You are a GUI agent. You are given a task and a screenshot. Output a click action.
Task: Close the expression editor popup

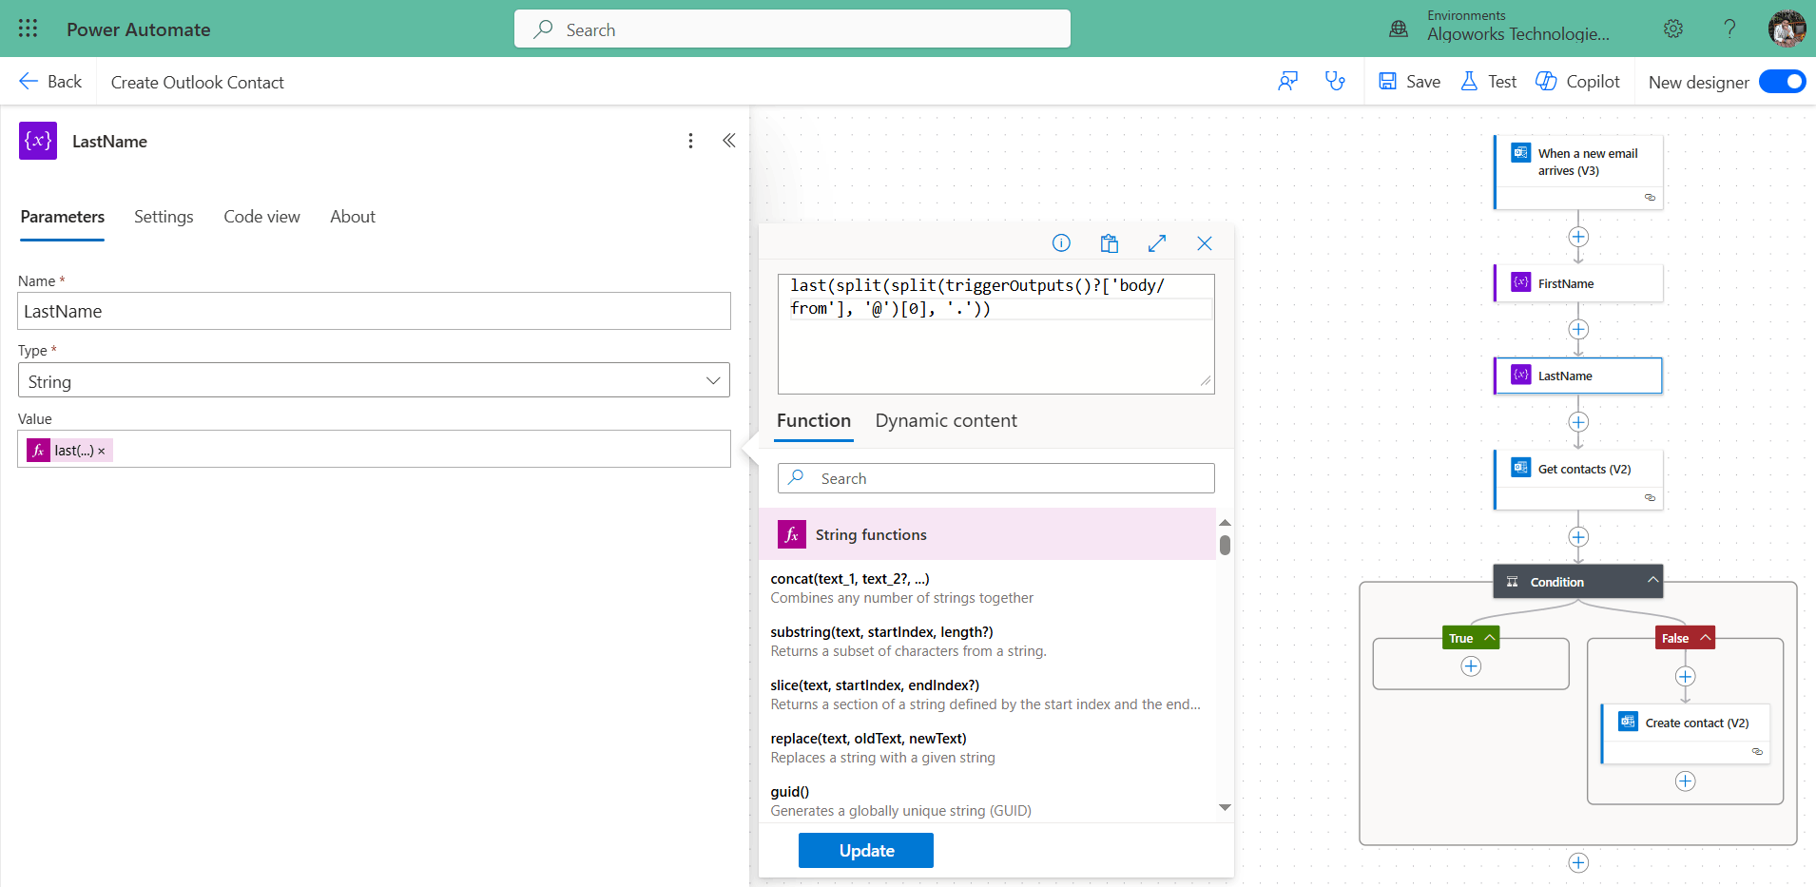click(1205, 243)
